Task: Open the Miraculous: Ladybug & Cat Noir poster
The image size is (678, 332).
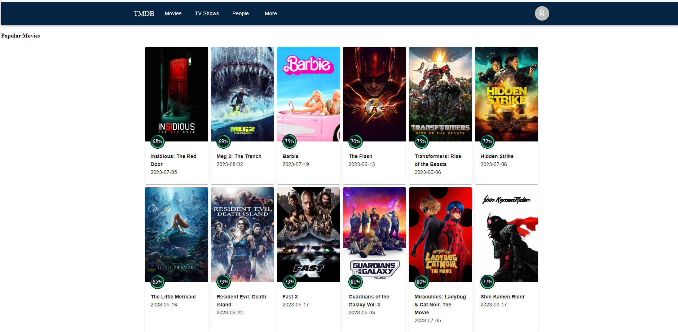Action: (440, 235)
